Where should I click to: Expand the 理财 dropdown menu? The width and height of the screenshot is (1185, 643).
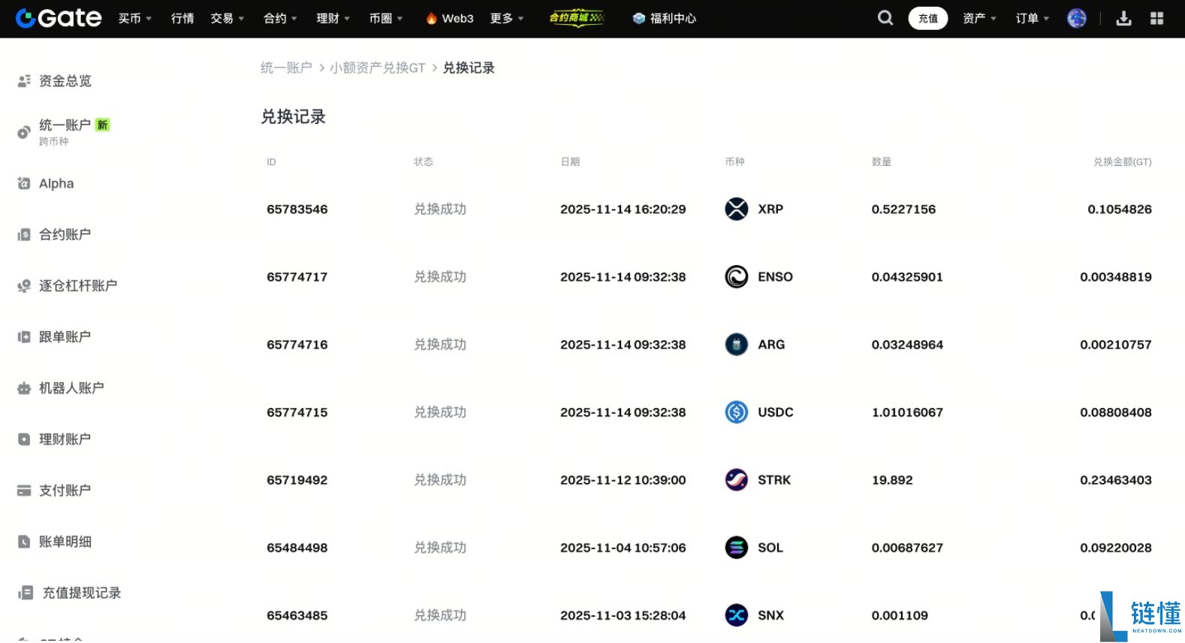coord(333,18)
